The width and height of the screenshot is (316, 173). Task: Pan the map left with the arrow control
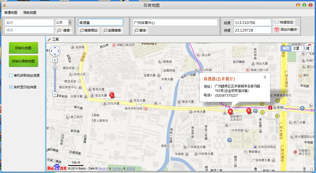pyautogui.click(x=52, y=51)
